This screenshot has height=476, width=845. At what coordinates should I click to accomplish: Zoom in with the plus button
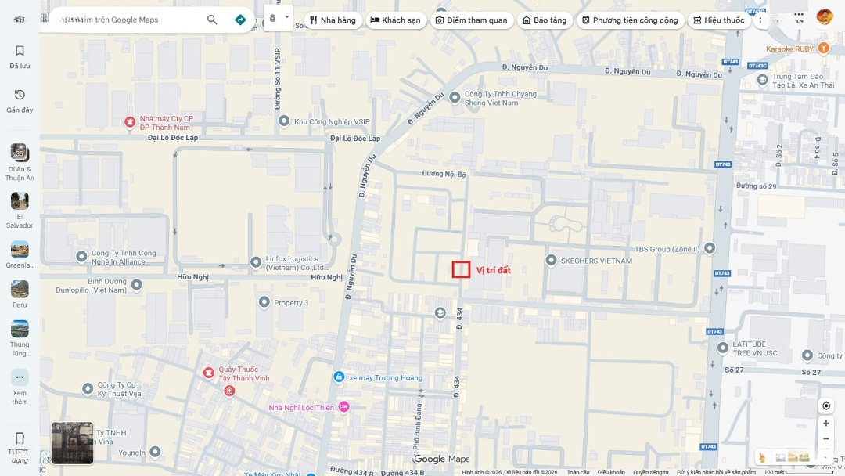pyautogui.click(x=826, y=424)
